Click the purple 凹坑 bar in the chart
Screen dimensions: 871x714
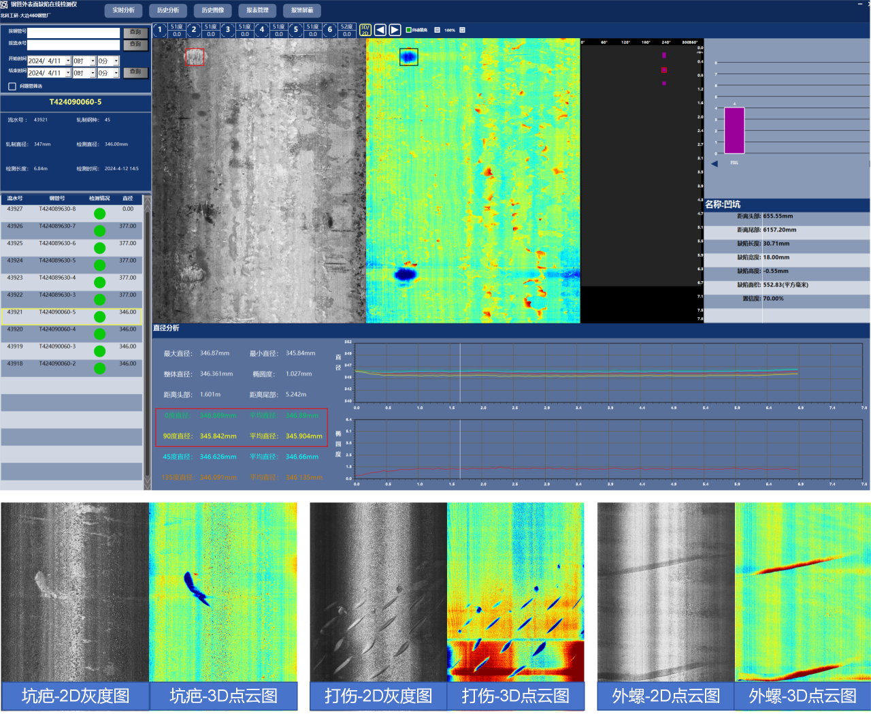pos(734,130)
